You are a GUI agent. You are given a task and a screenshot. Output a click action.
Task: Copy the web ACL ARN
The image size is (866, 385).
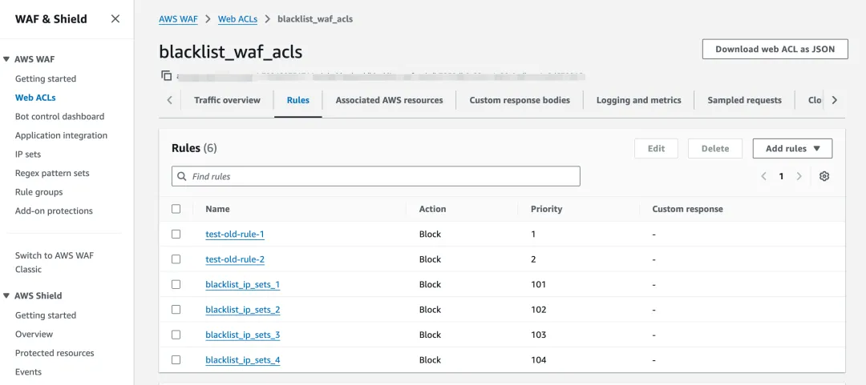point(167,75)
